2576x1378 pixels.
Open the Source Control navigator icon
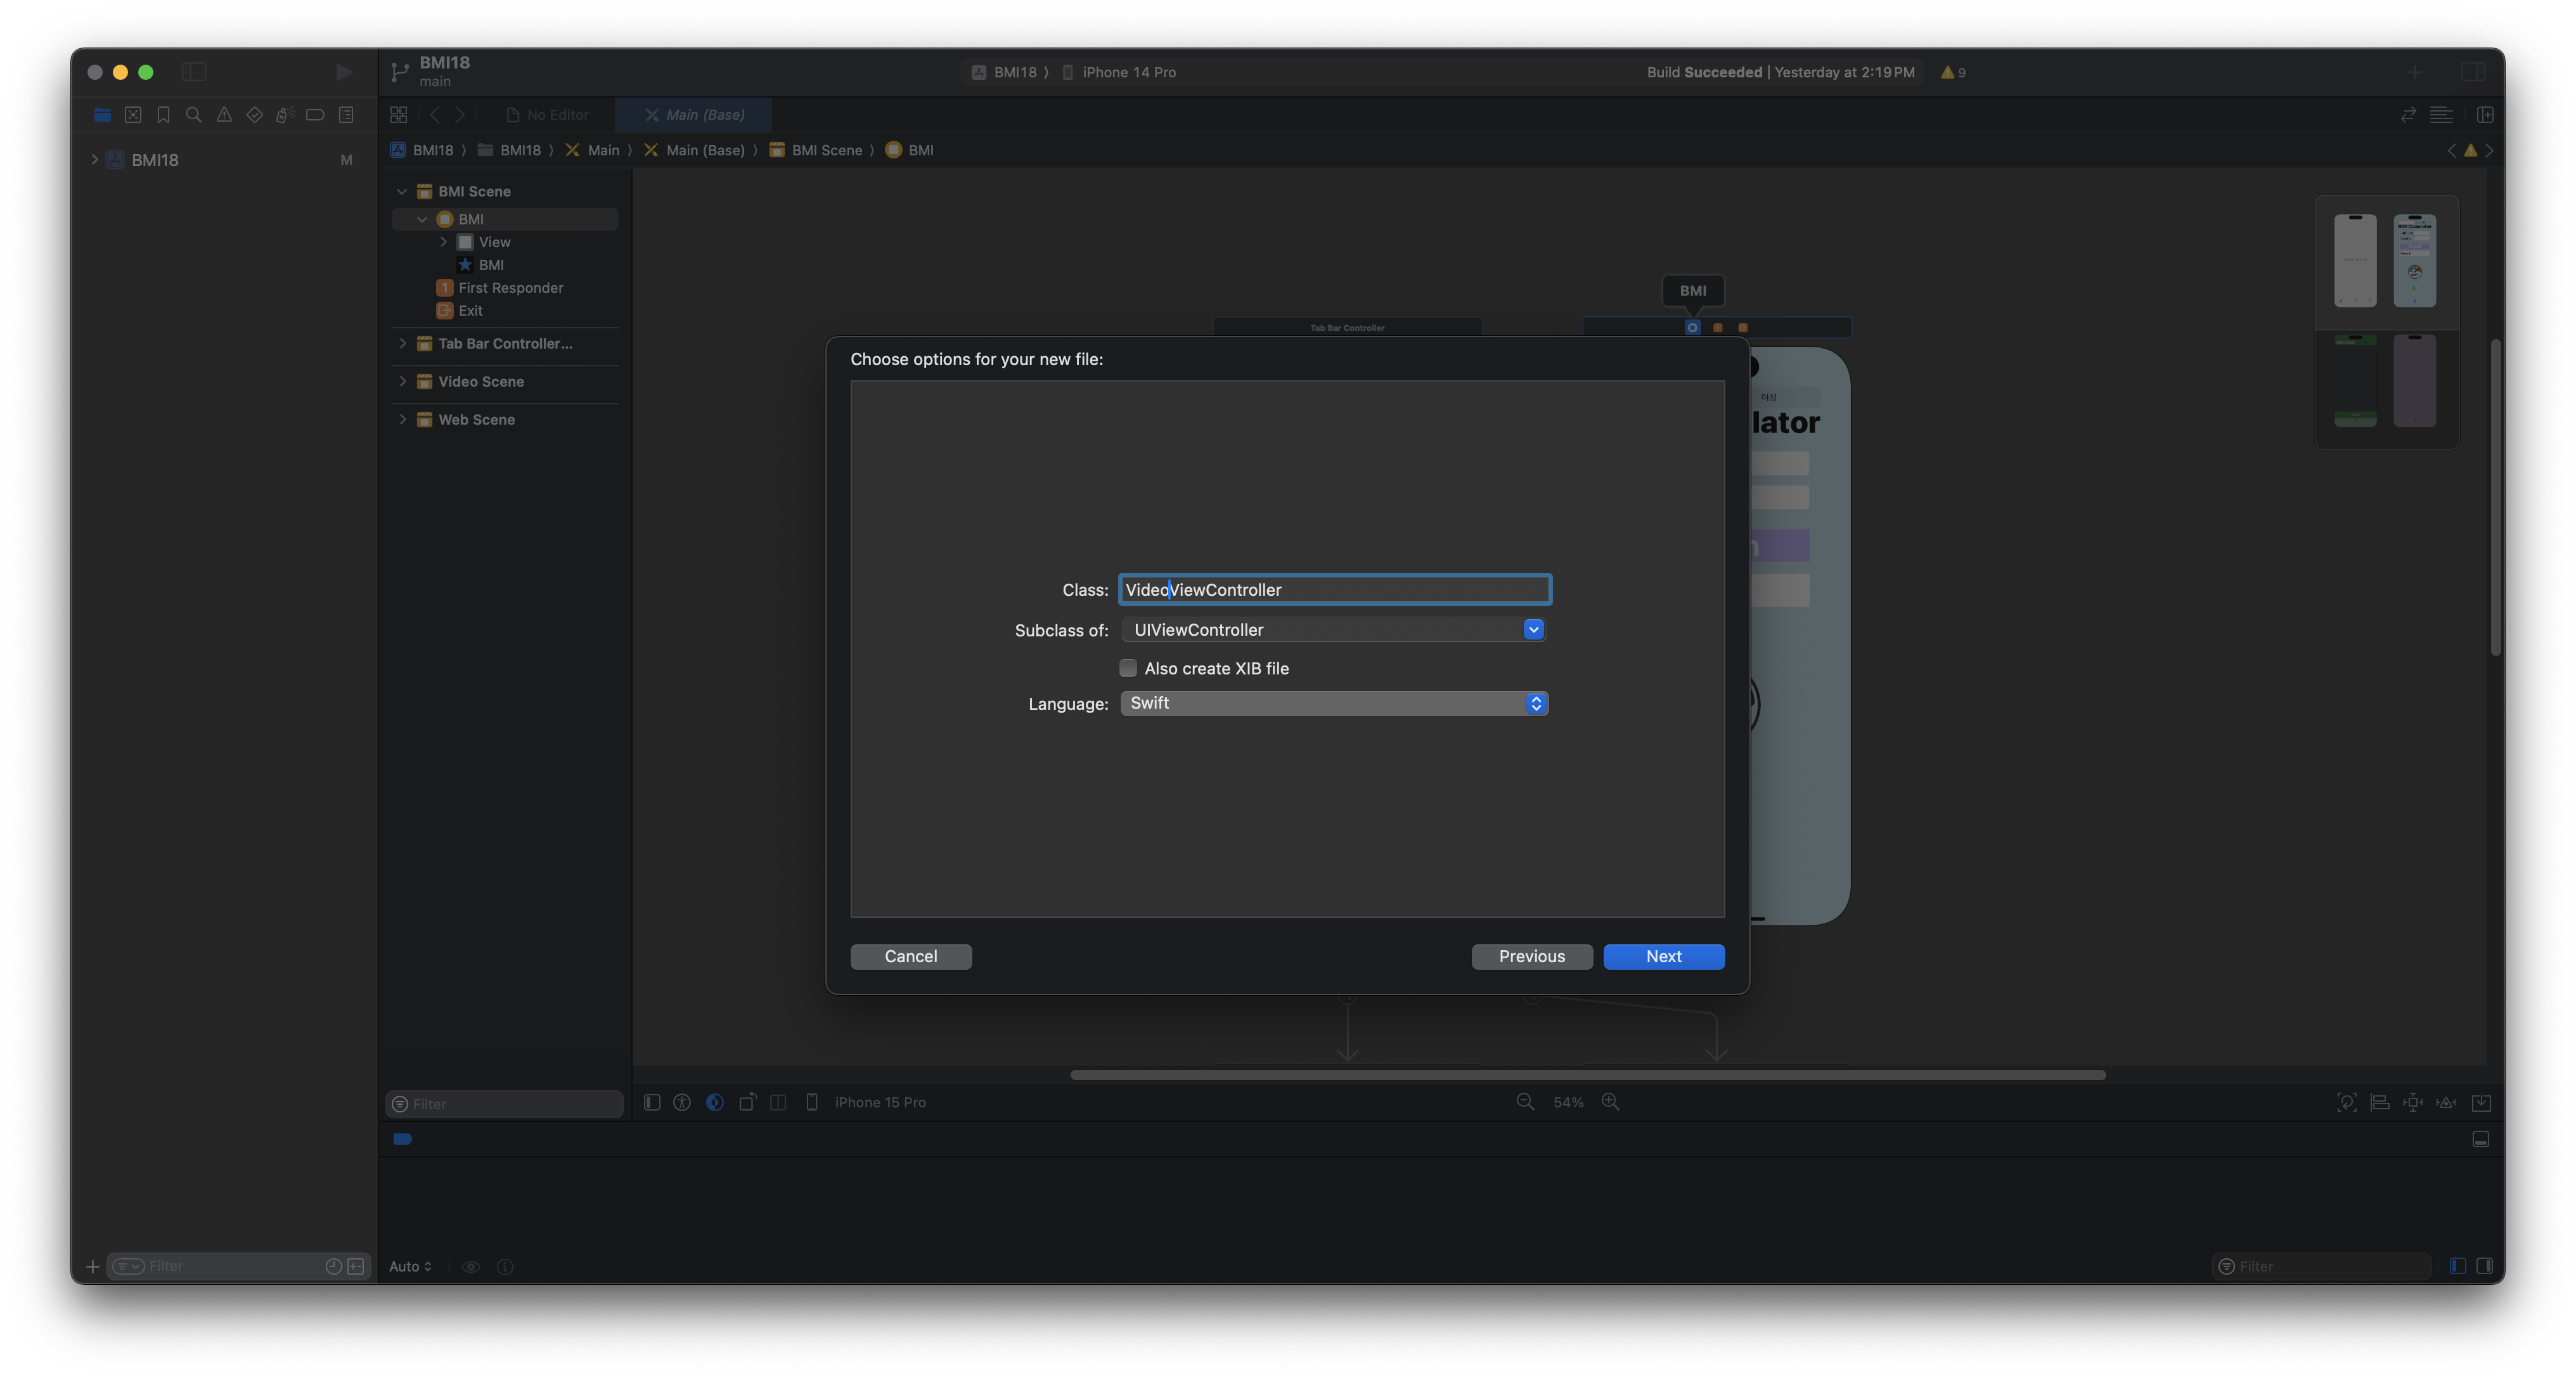133,115
